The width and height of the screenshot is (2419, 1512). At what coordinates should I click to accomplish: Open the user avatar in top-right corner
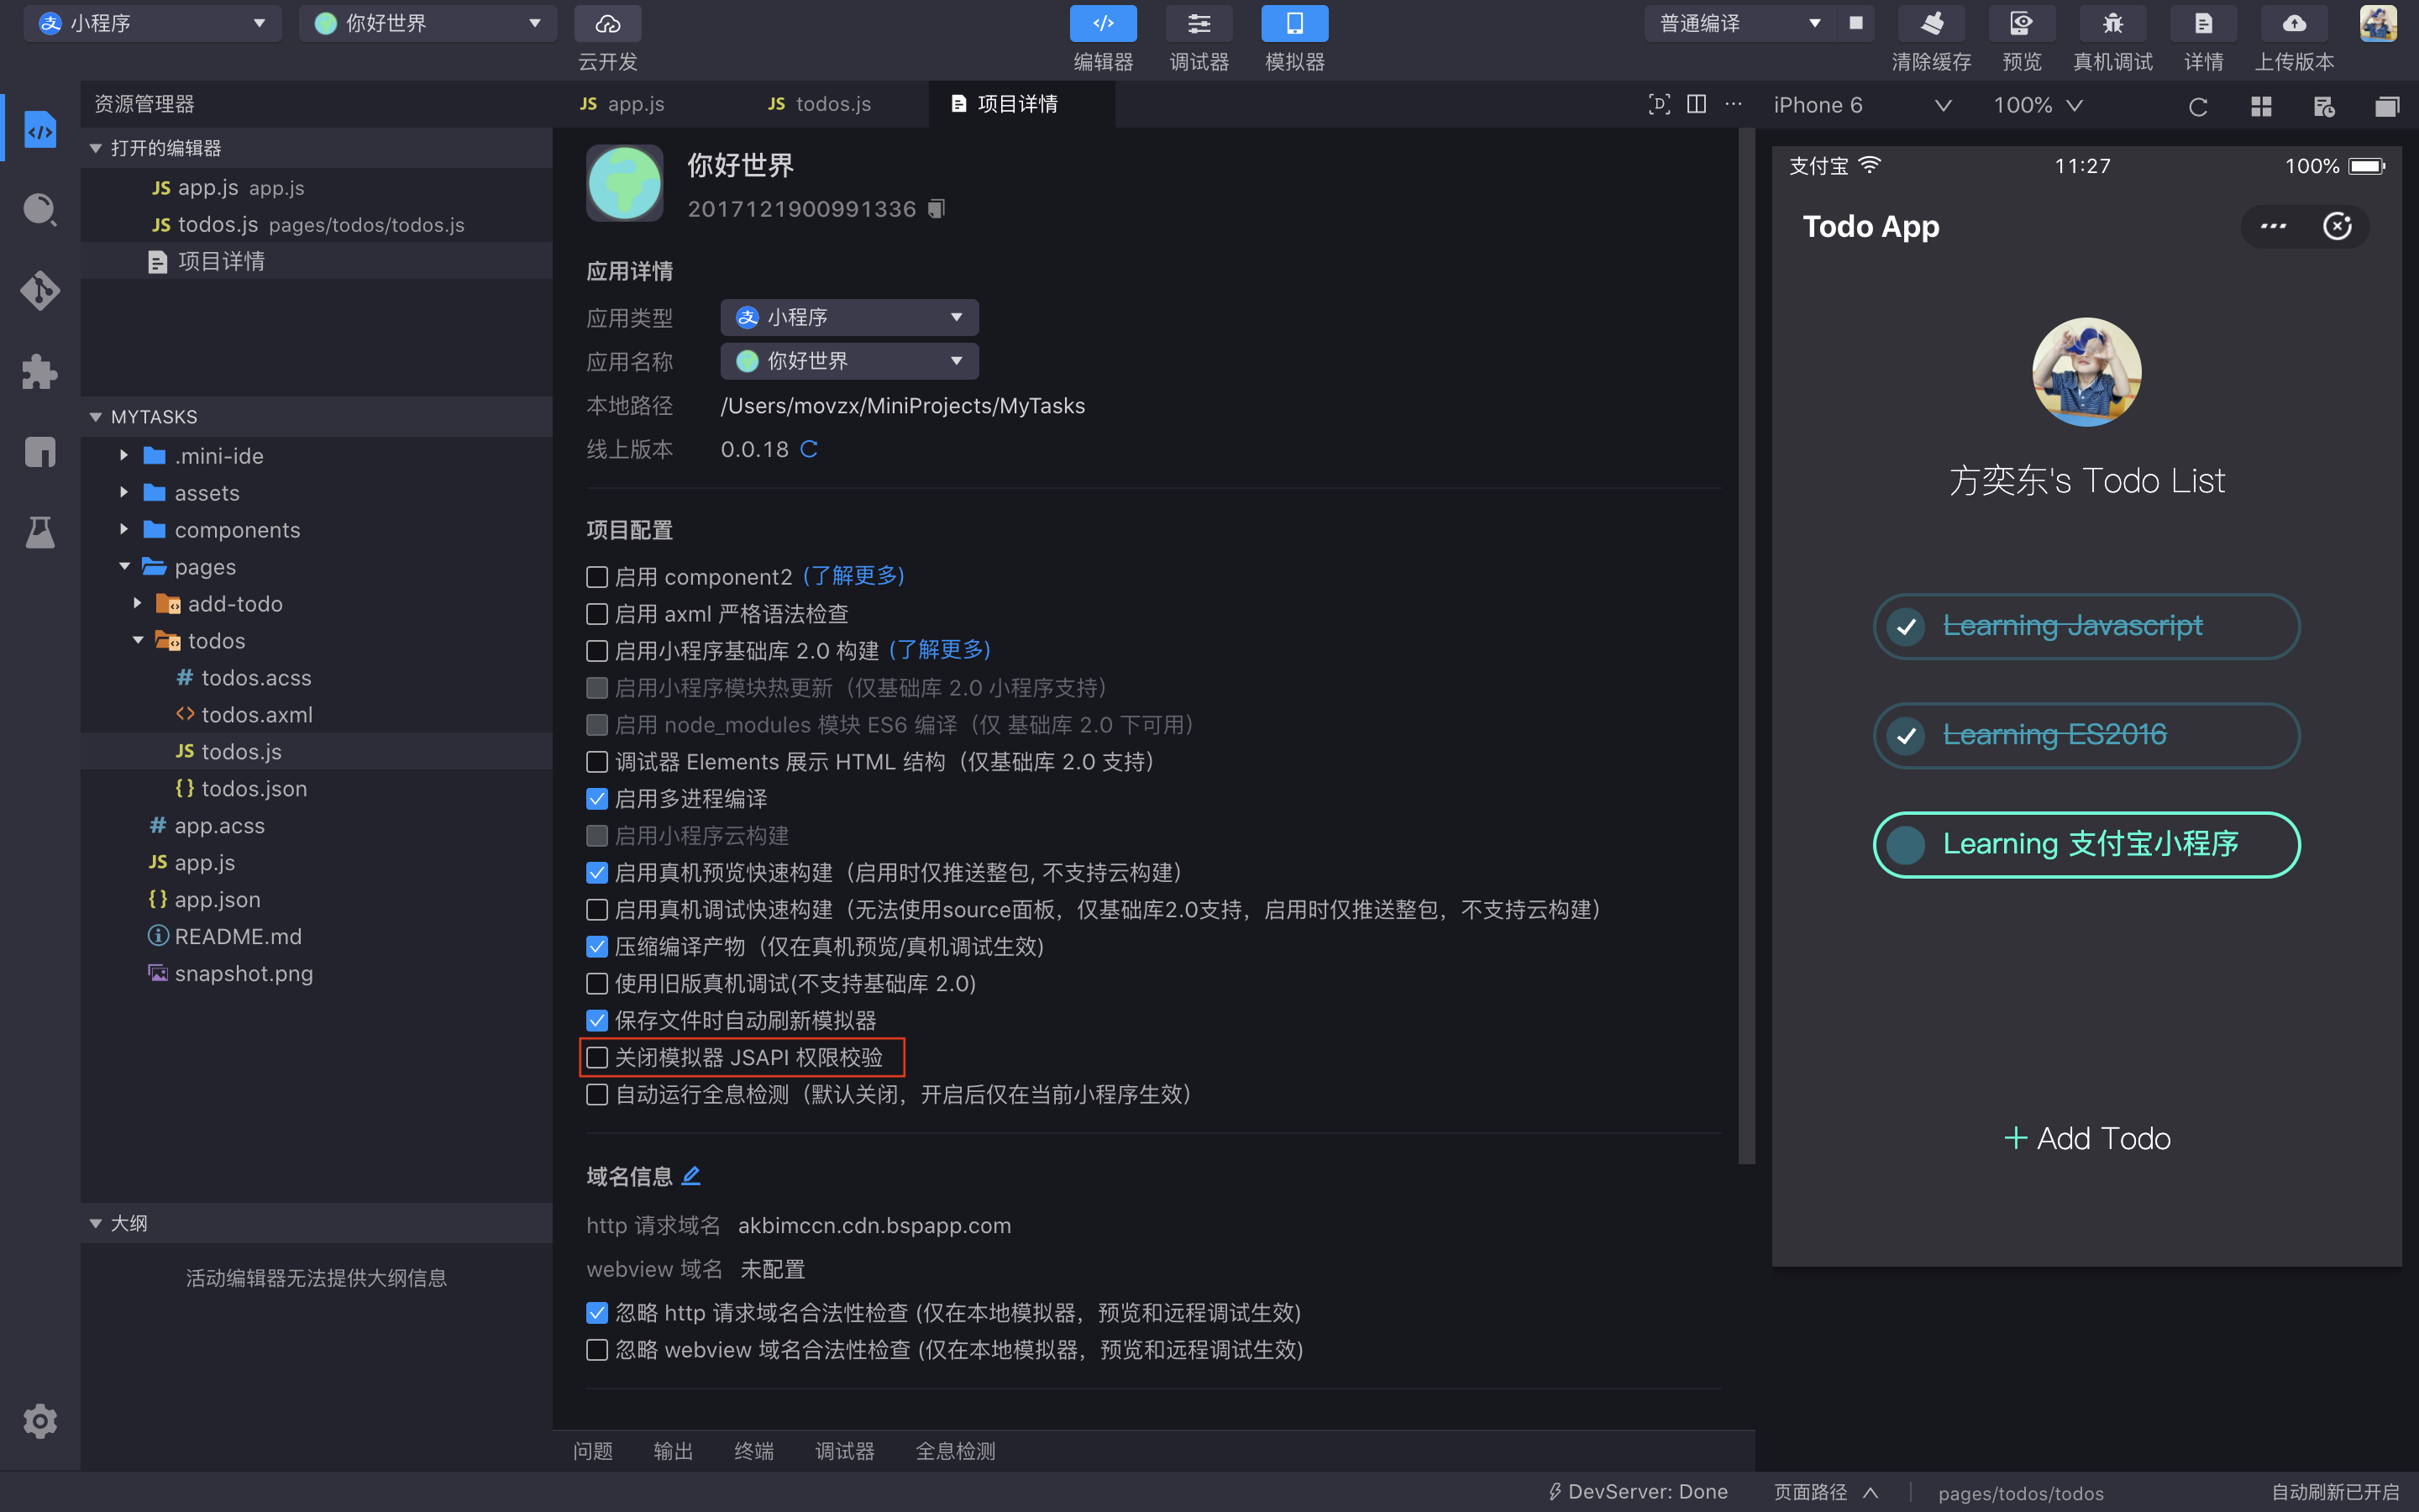[2378, 23]
